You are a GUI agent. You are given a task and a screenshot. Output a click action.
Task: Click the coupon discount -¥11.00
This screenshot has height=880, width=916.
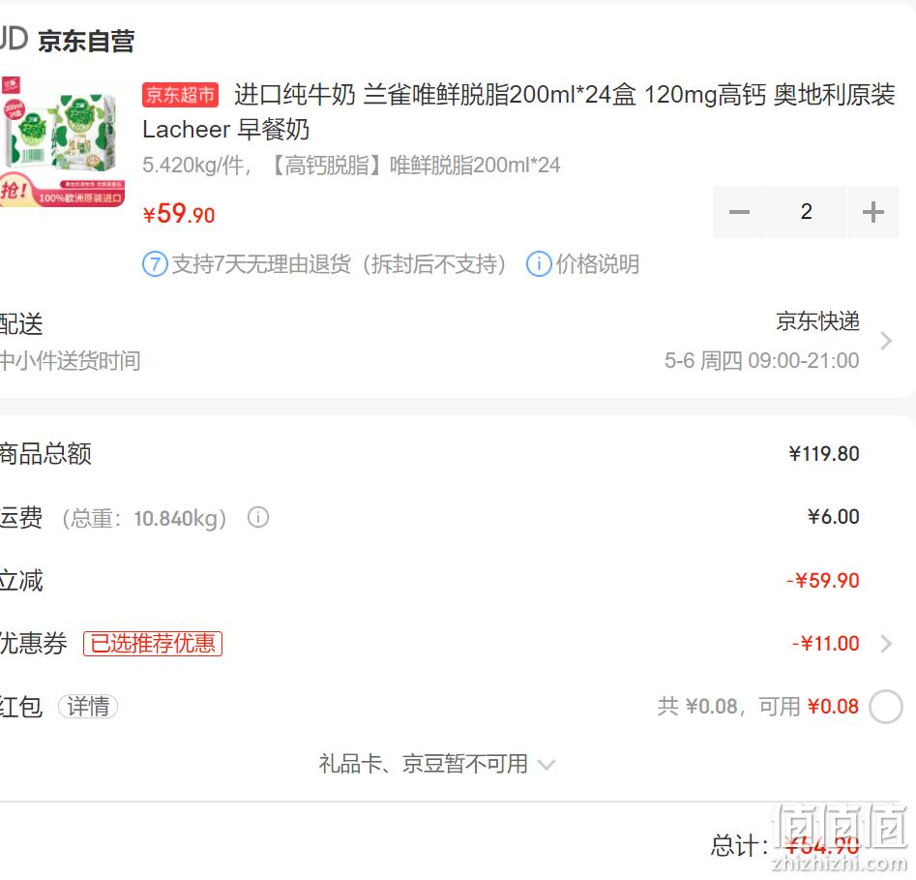click(826, 644)
